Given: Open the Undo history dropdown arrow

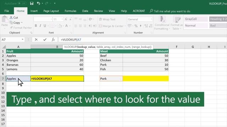Looking at the screenshot, I should 42,3.
